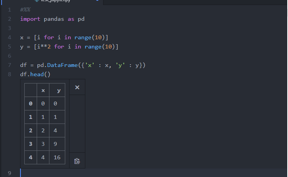Click index label 3 in the output table
This screenshot has height=177, width=288.
tap(30, 144)
